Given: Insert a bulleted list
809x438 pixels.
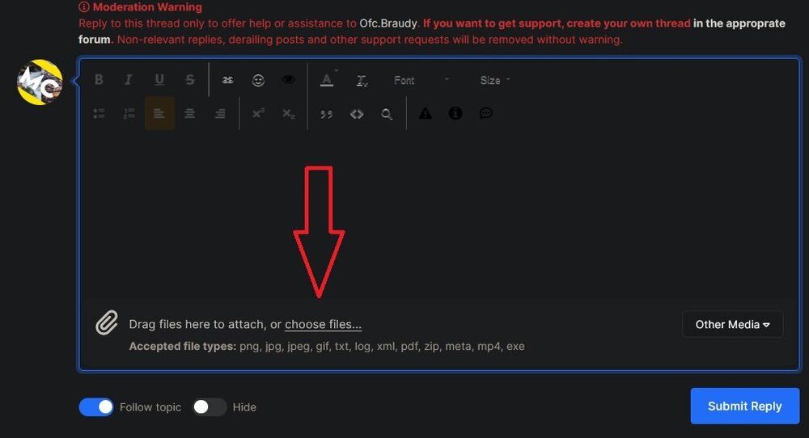Looking at the screenshot, I should (x=99, y=113).
